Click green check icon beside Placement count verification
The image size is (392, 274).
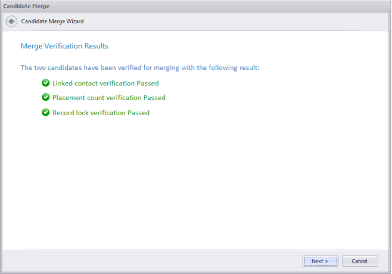(45, 97)
